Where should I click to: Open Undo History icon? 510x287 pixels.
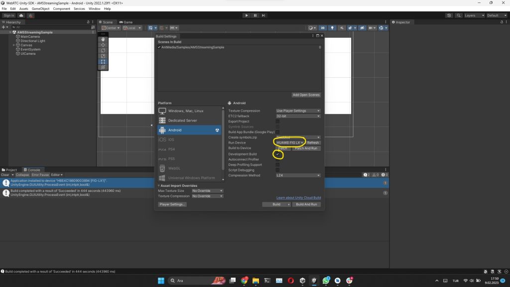point(449,15)
